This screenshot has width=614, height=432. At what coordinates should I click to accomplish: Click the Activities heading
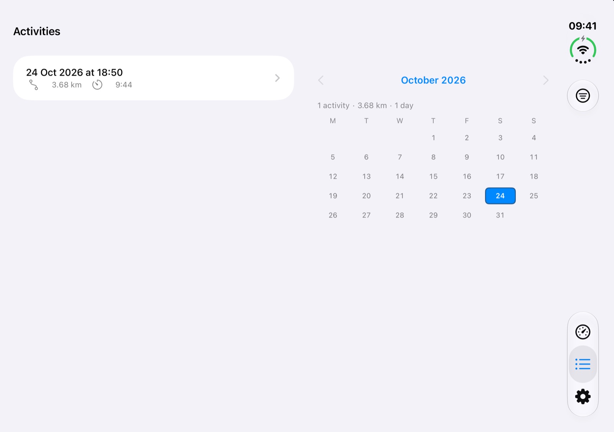tap(37, 31)
